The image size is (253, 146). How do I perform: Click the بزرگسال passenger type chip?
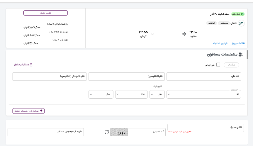click(x=231, y=65)
